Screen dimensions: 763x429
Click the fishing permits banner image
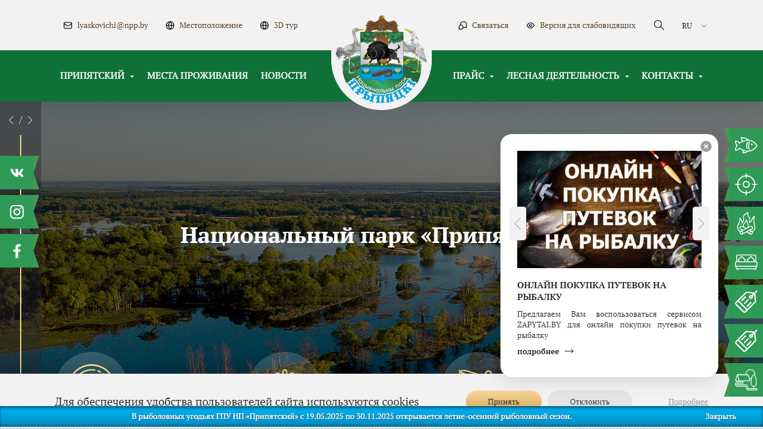pyautogui.click(x=609, y=209)
